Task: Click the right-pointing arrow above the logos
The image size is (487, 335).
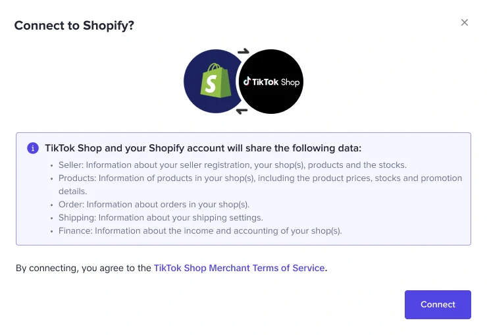Action: [x=243, y=51]
